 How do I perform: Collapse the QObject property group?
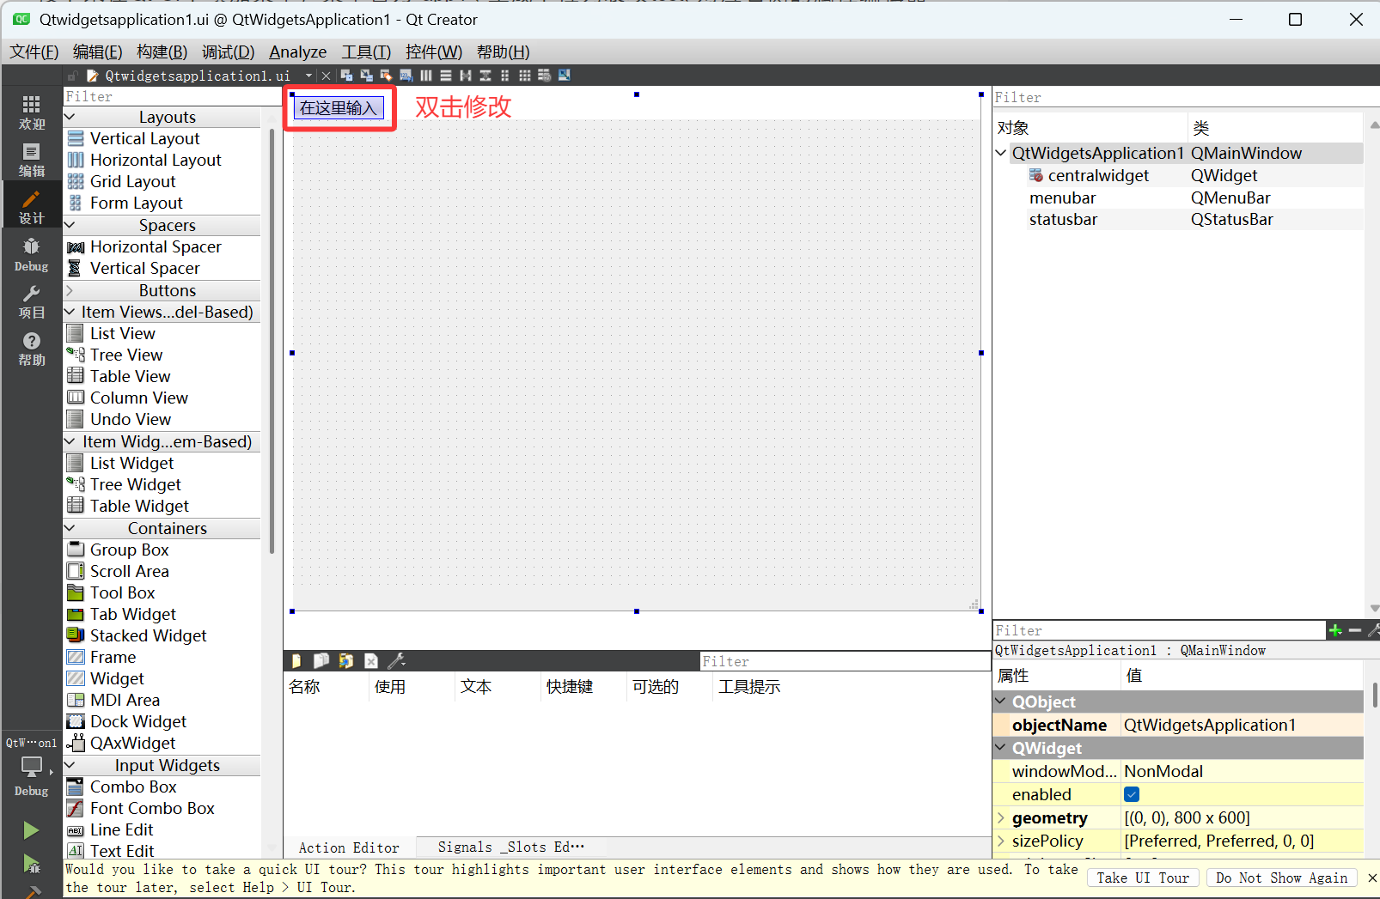[x=1001, y=702]
